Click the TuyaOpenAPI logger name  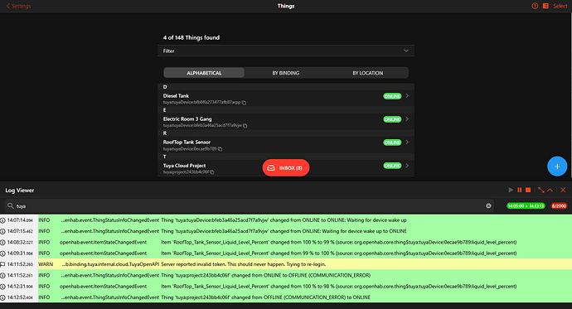coord(109,264)
